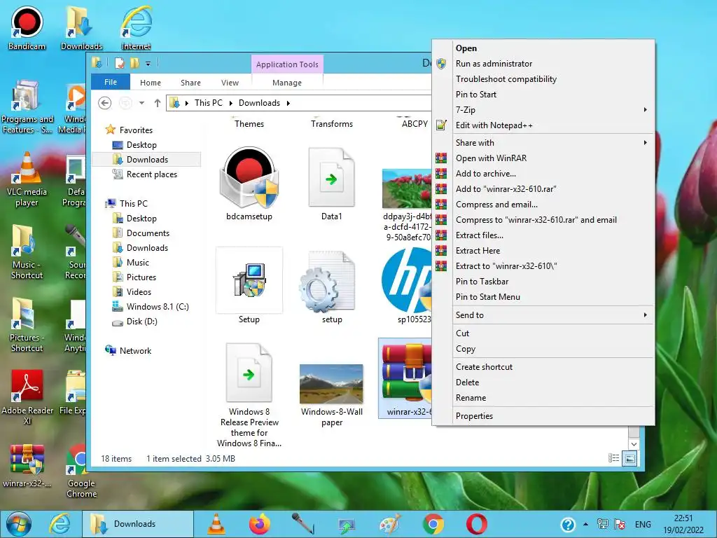This screenshot has width=717, height=538.
Task: Open Quick Access Toolbar customize dropdown
Action: [x=148, y=64]
